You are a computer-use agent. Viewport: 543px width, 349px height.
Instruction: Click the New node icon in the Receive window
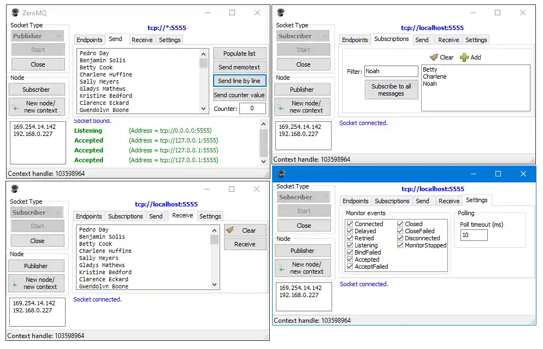pyautogui.click(x=15, y=283)
